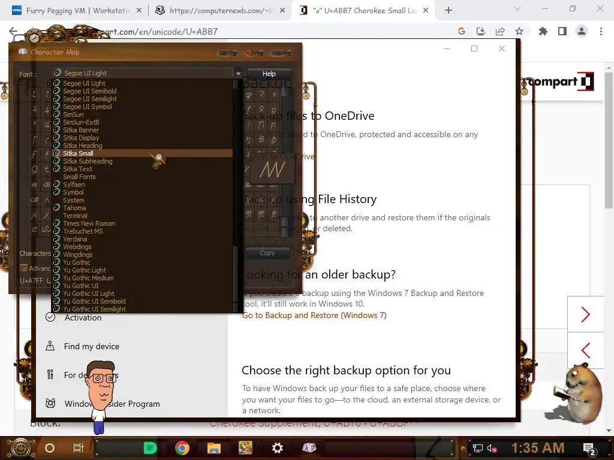Open Character Map taskbar icon
614x460 pixels.
pos(309,448)
